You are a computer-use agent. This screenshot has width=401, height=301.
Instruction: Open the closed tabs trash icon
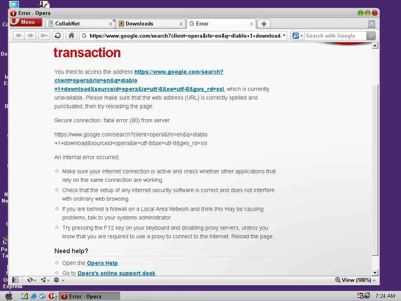372,24
